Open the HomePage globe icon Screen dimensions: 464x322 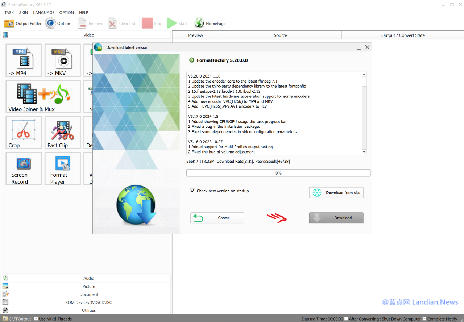coord(199,23)
